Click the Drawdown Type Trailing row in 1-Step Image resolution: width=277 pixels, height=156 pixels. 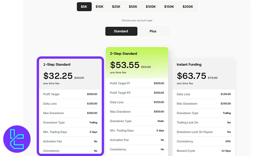(70, 122)
